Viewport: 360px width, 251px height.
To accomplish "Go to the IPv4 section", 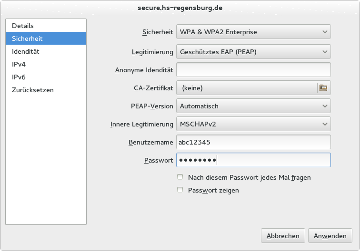I will 19,64.
